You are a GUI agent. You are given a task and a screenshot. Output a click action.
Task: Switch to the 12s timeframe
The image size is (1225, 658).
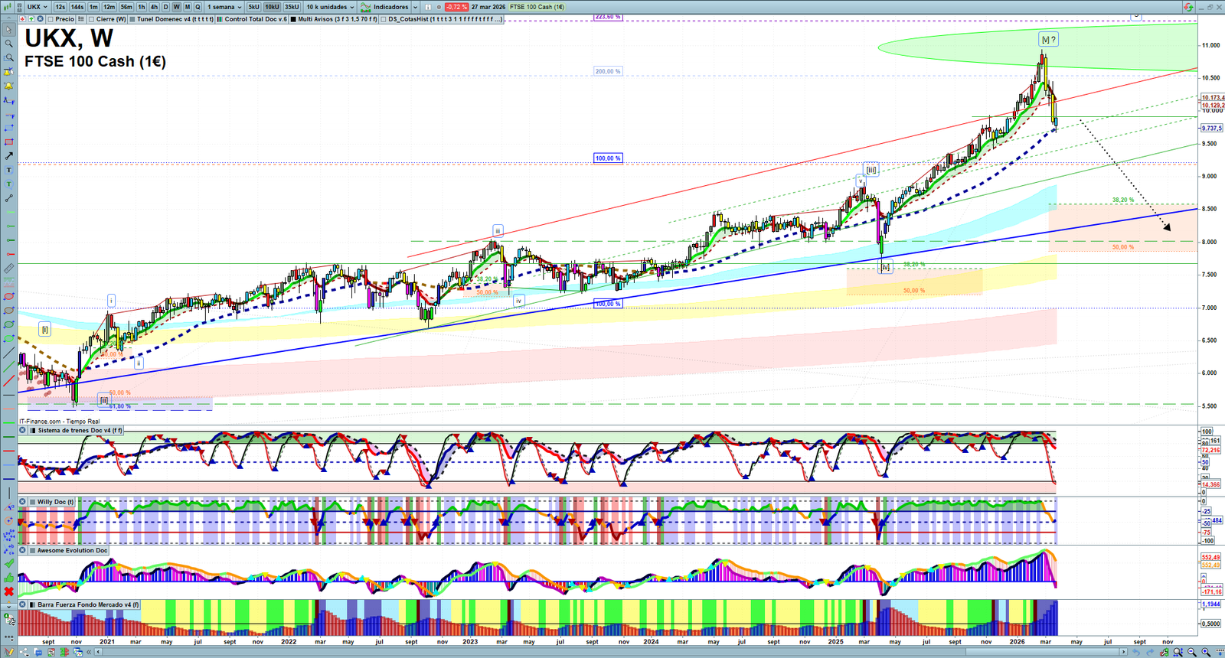pyautogui.click(x=60, y=7)
